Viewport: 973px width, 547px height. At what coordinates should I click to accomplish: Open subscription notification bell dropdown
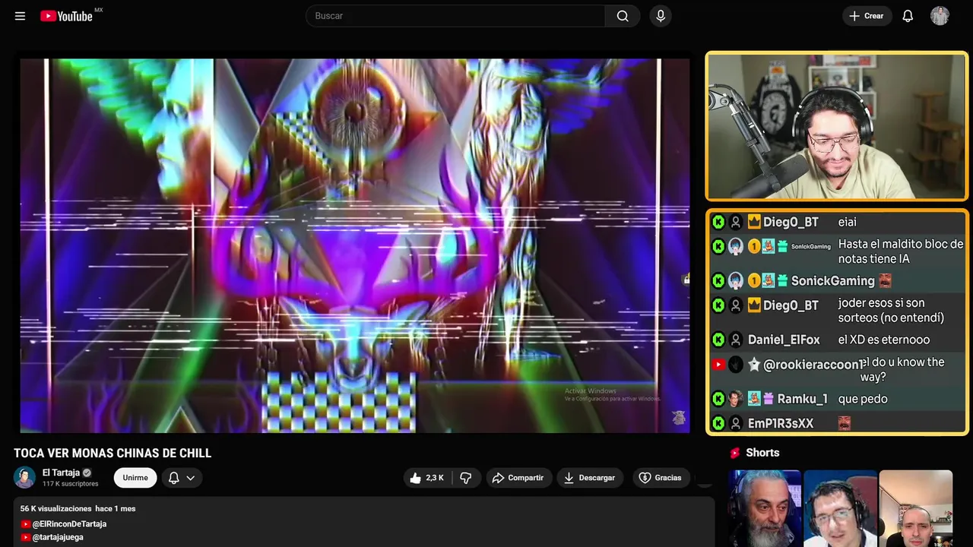click(x=182, y=478)
